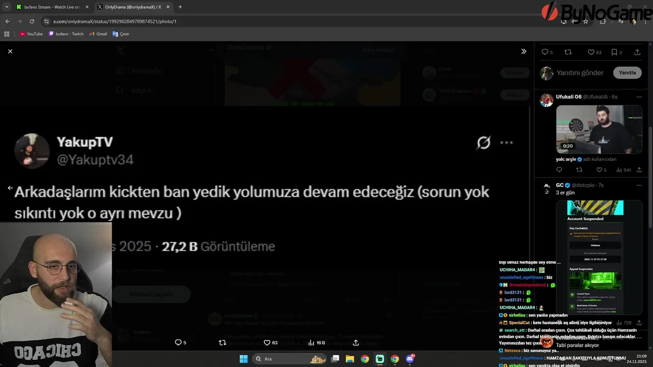The height and width of the screenshot is (367, 653).
Task: Open the YakupTV profile name
Action: click(x=85, y=142)
